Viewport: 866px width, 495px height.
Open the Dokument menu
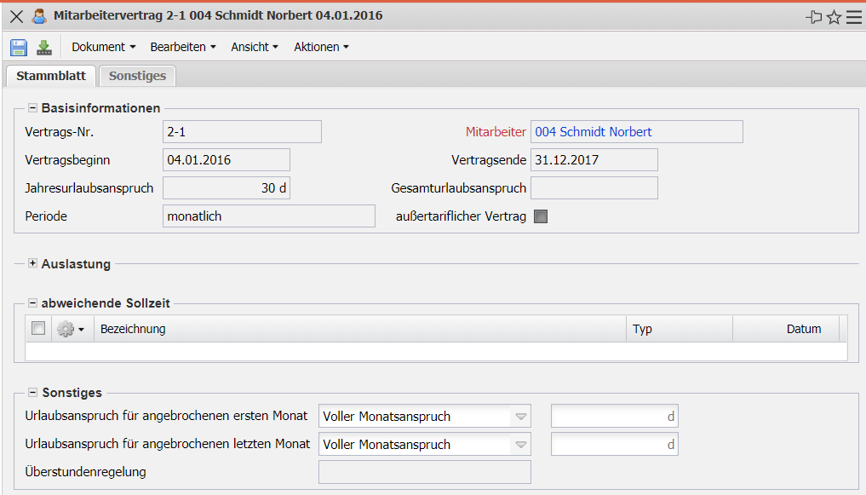point(104,48)
